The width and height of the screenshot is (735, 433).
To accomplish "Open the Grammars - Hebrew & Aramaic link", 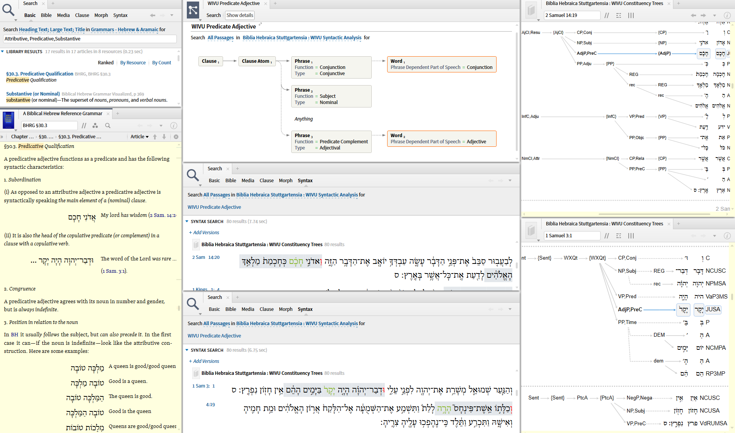I will click(x=124, y=30).
